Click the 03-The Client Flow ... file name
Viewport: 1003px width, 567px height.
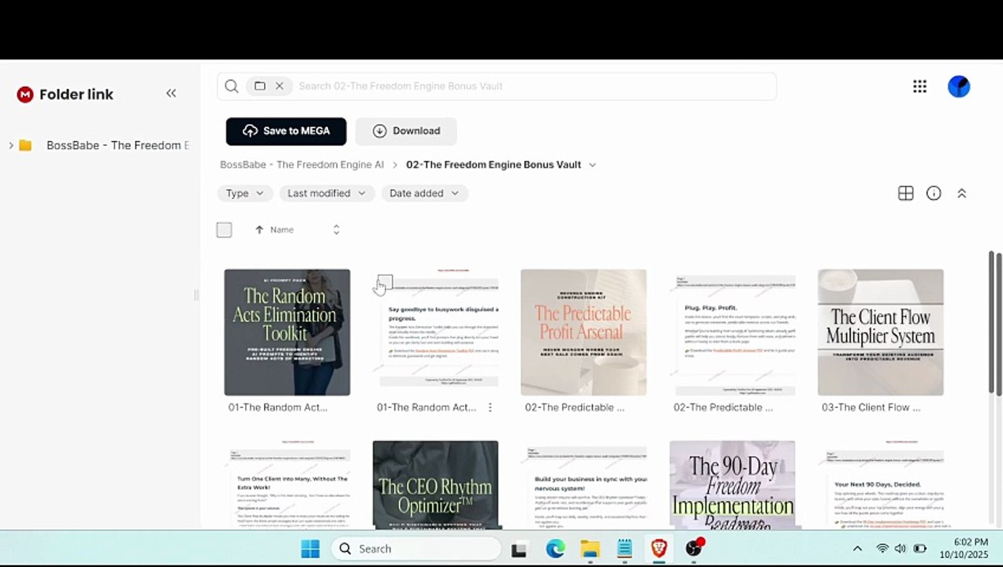click(x=871, y=408)
